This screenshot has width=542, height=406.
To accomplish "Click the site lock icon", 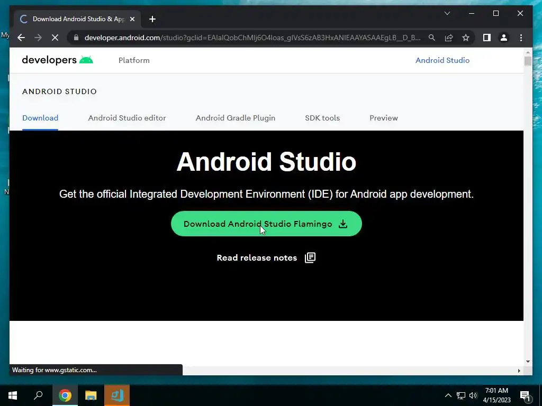I will 76,38.
